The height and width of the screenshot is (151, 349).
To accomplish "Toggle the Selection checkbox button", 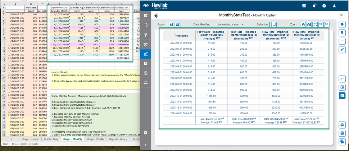I will pos(274,24).
